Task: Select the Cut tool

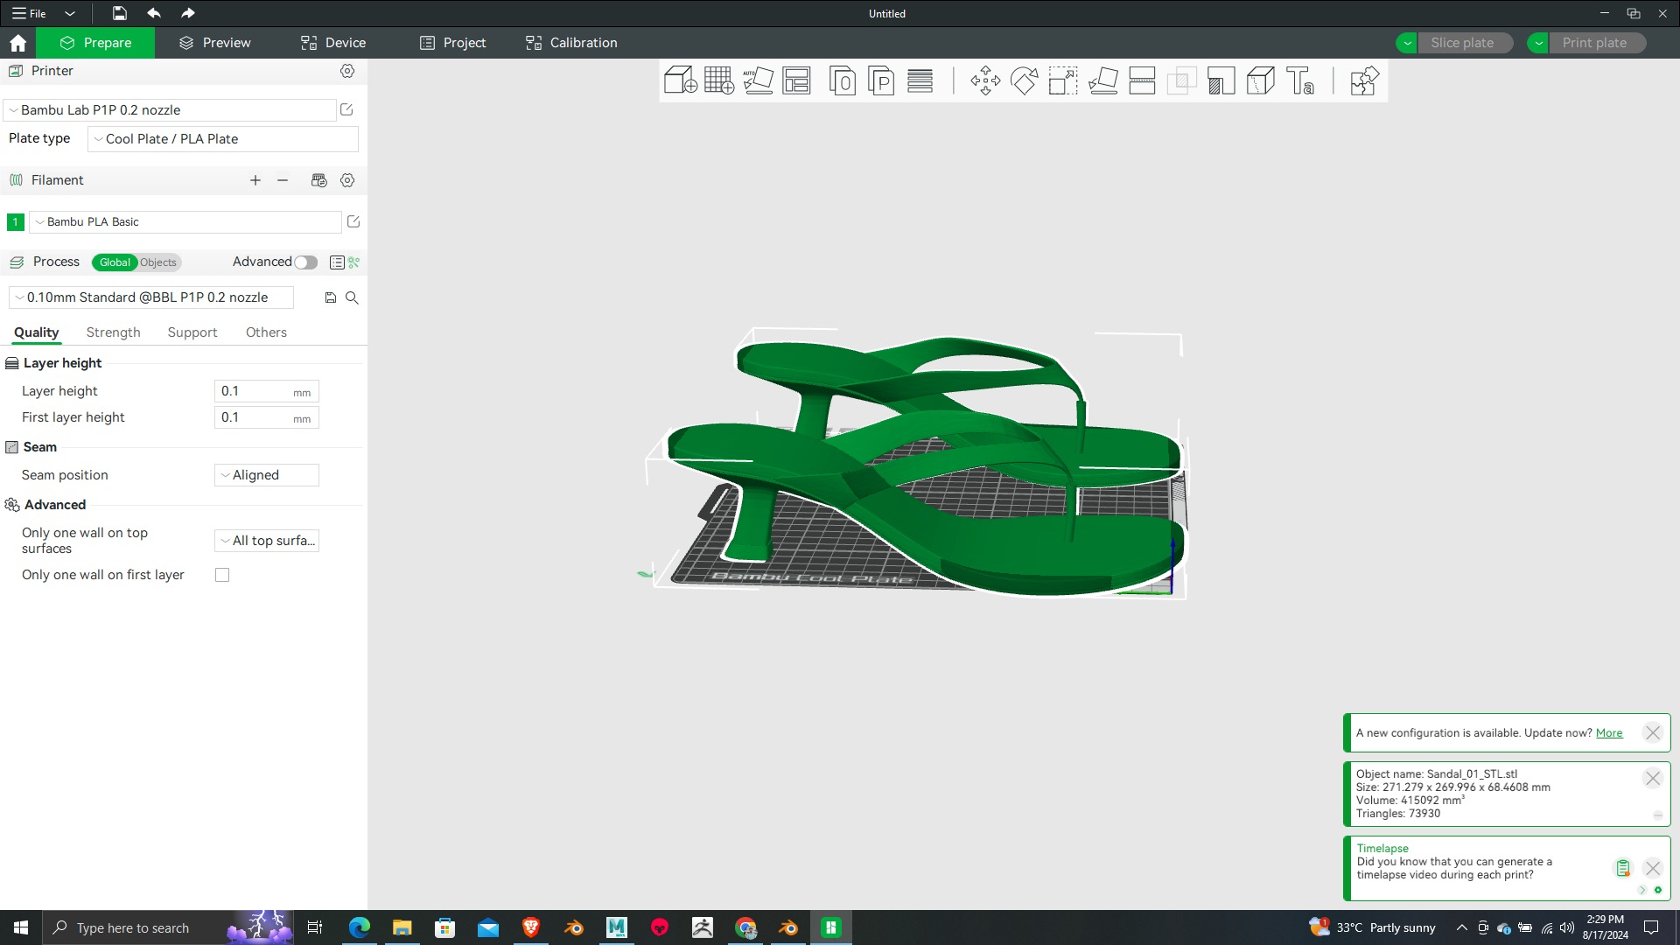Action: click(x=1142, y=80)
